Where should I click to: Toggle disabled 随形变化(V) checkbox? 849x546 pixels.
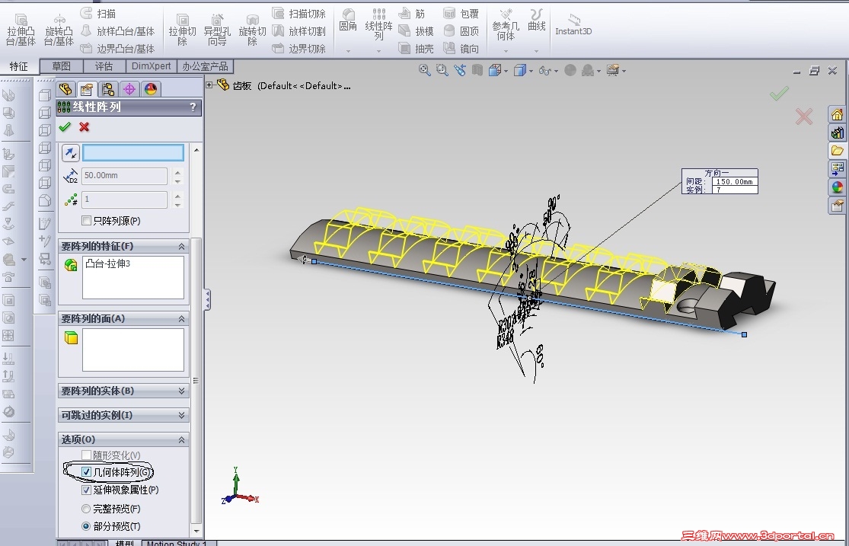click(x=86, y=455)
